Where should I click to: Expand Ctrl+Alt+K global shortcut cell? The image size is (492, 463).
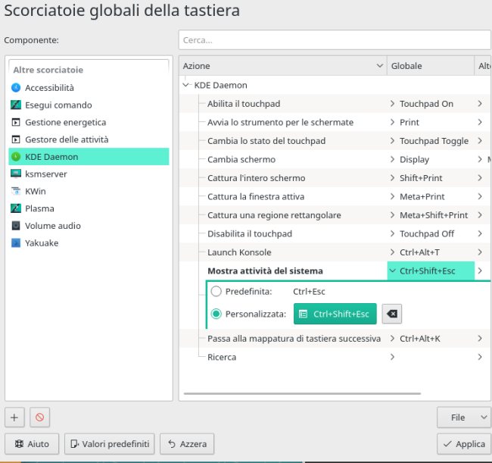tap(392, 339)
